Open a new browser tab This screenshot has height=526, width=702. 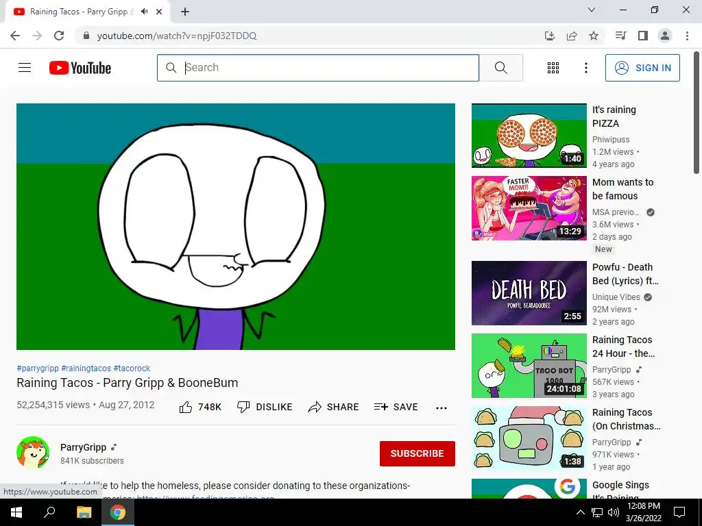point(185,12)
